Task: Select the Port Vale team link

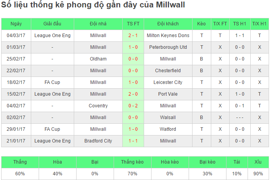Action: [x=168, y=94]
